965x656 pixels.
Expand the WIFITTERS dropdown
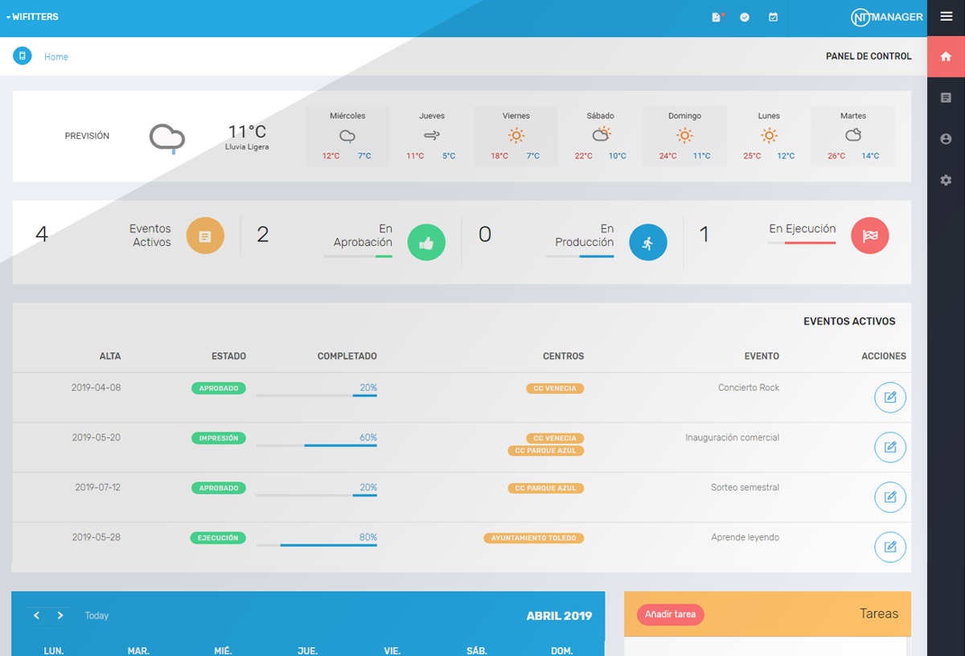(x=32, y=17)
